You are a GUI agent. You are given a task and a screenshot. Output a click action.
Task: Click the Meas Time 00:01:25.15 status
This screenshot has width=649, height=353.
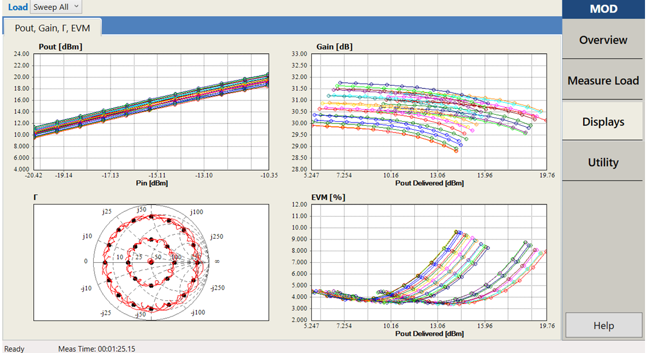pos(97,349)
